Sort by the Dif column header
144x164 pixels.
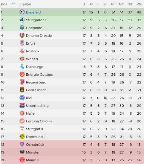130,4
